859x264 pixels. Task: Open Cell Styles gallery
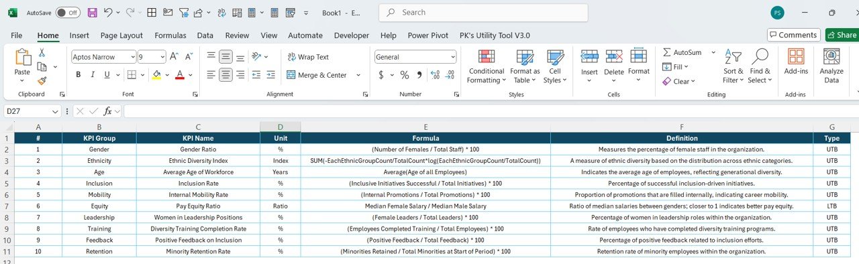click(x=555, y=66)
